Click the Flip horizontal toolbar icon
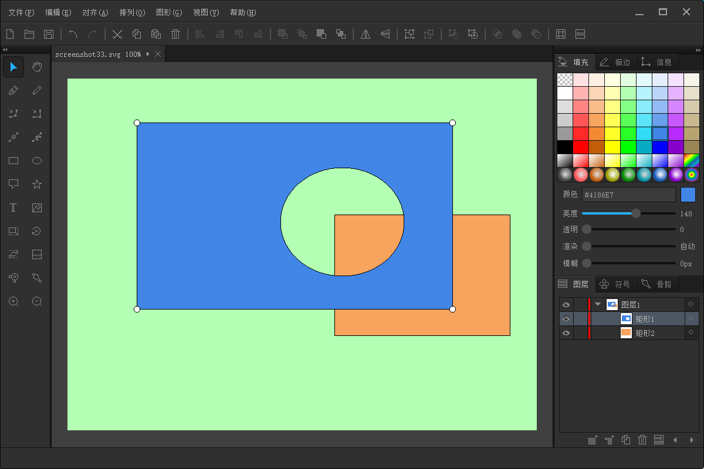The width and height of the screenshot is (704, 469). pyautogui.click(x=365, y=34)
